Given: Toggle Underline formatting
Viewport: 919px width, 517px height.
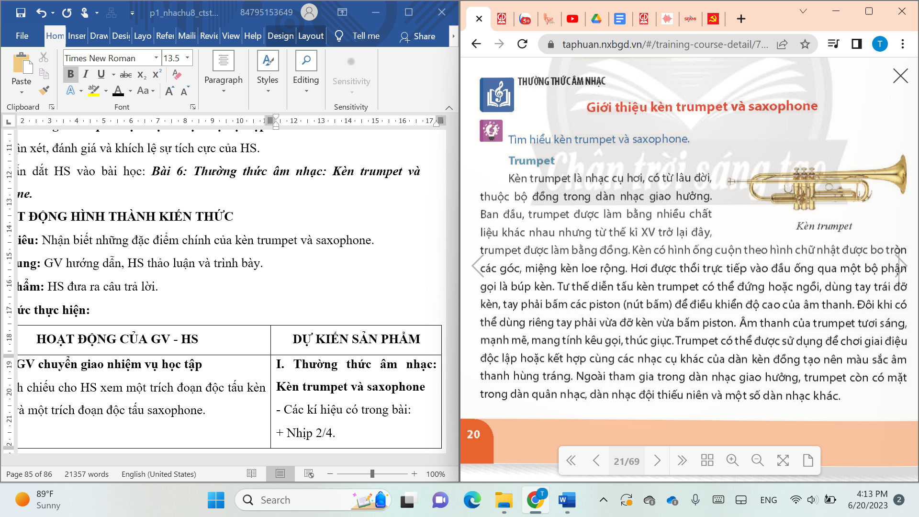Looking at the screenshot, I should [101, 74].
